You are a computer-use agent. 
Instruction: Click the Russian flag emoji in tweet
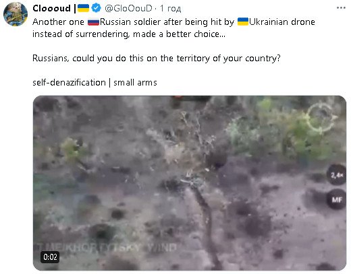93,22
